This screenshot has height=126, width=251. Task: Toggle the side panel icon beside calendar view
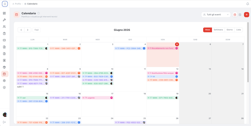(240, 15)
